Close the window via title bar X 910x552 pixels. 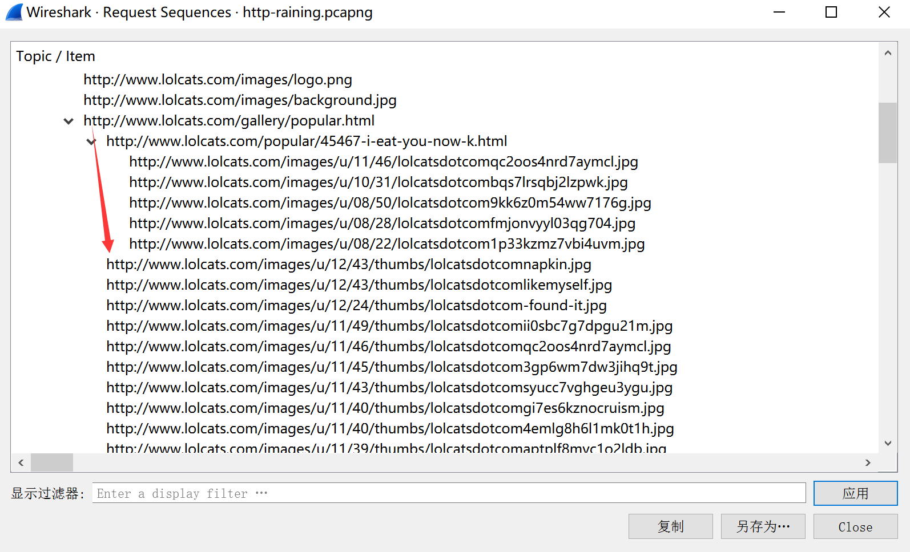coord(884,12)
